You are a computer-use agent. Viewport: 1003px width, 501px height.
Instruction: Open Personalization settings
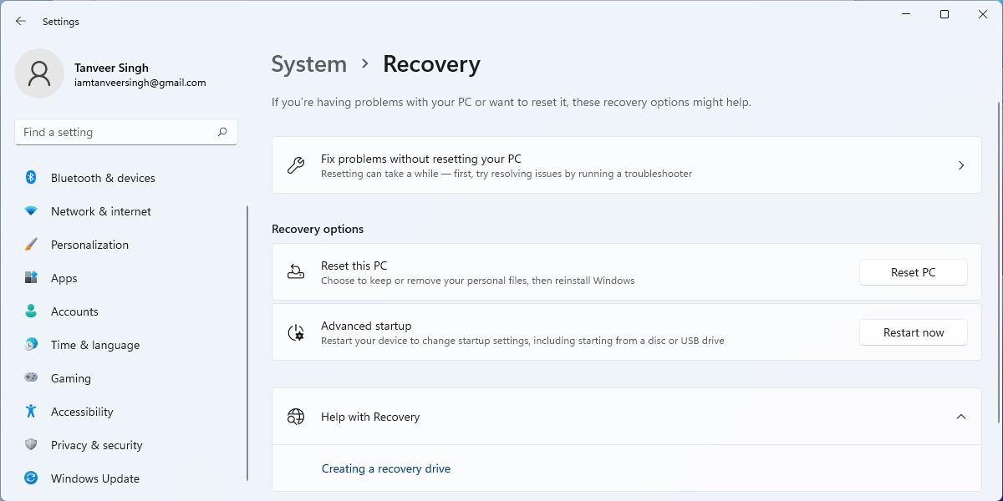tap(89, 245)
